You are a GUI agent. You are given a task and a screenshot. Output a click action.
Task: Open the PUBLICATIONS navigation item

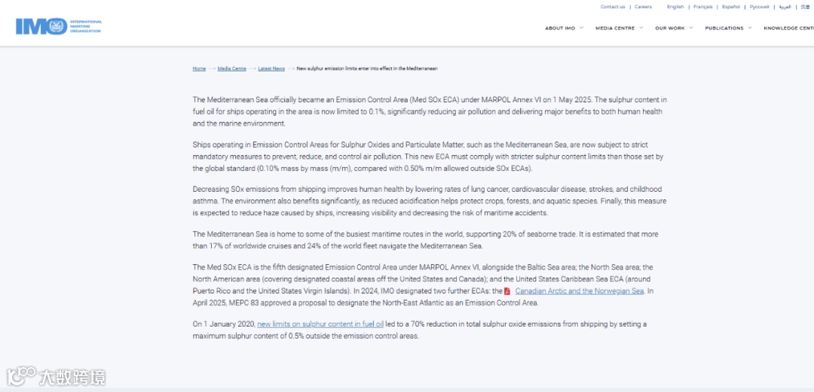click(x=724, y=28)
